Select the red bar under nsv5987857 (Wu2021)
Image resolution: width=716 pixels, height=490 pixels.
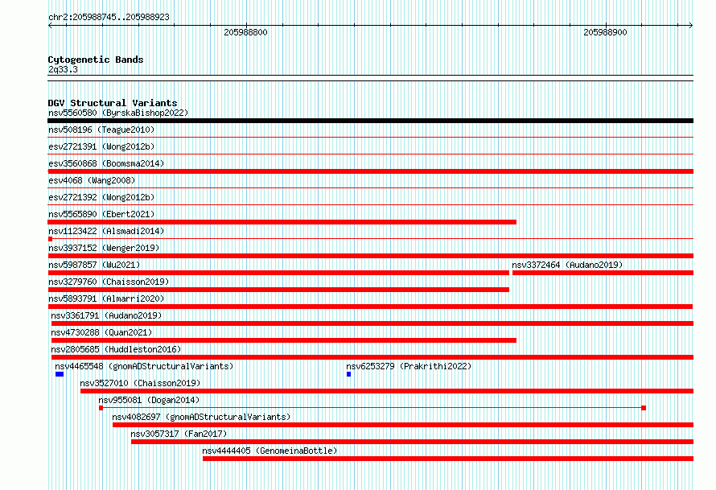coord(278,273)
